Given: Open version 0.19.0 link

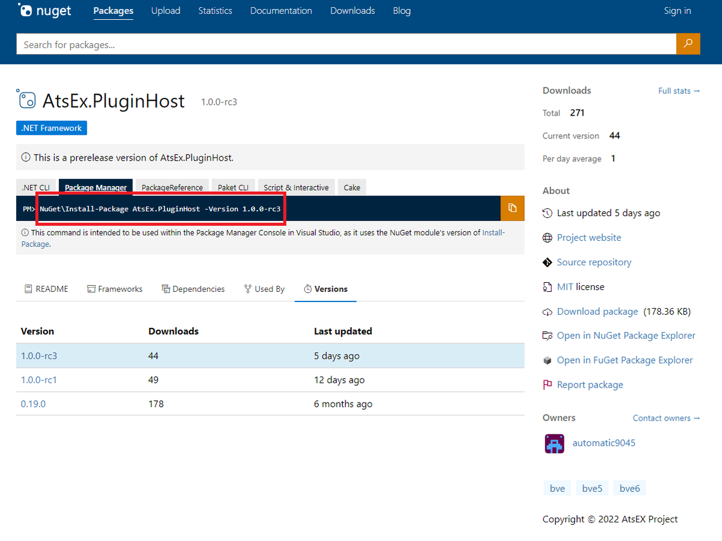Looking at the screenshot, I should point(33,404).
